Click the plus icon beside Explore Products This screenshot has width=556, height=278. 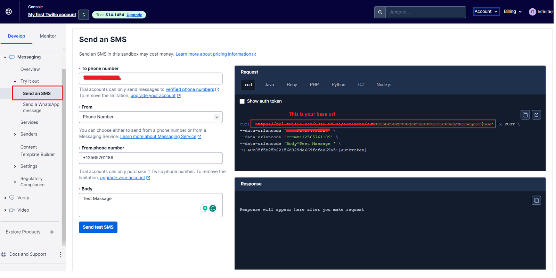(52, 232)
